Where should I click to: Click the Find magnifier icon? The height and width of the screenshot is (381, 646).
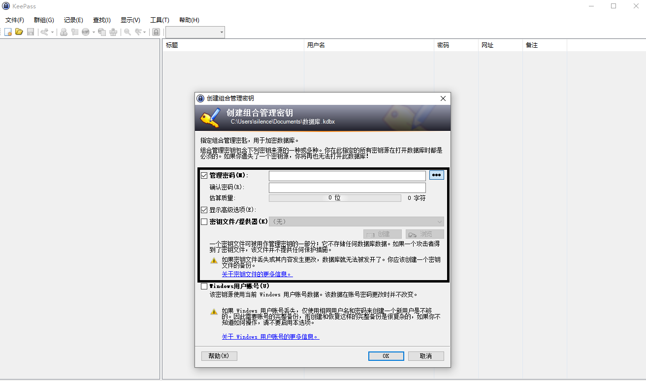coord(128,32)
